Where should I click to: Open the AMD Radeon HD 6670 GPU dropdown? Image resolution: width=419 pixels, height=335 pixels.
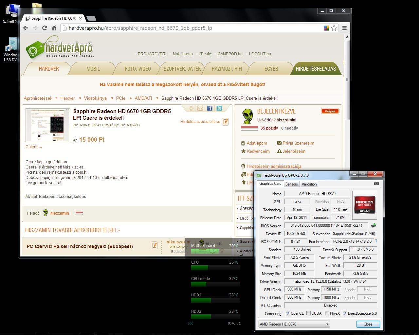click(x=294, y=324)
